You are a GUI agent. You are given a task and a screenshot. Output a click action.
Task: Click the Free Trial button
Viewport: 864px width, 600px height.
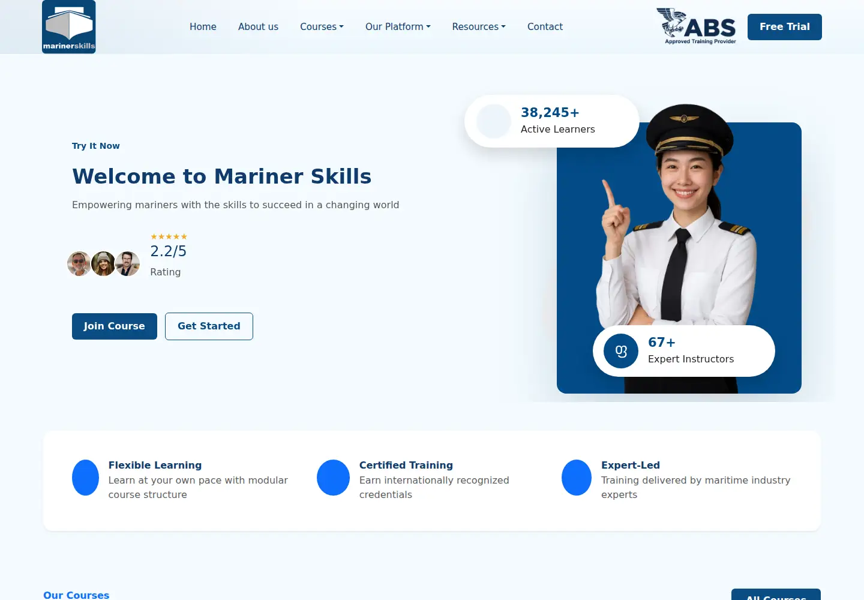click(x=785, y=27)
